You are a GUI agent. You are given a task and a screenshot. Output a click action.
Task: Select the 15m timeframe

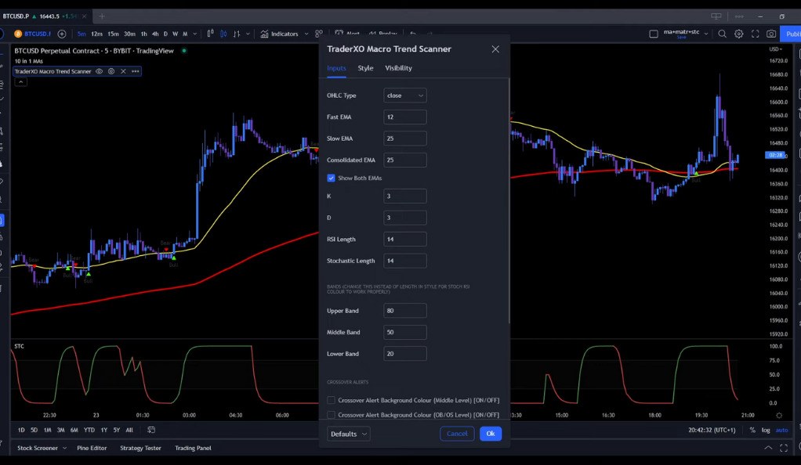pyautogui.click(x=113, y=34)
